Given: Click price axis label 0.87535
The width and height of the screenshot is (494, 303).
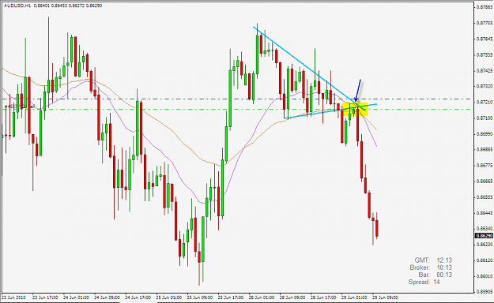Looking at the screenshot, I should 485,54.
